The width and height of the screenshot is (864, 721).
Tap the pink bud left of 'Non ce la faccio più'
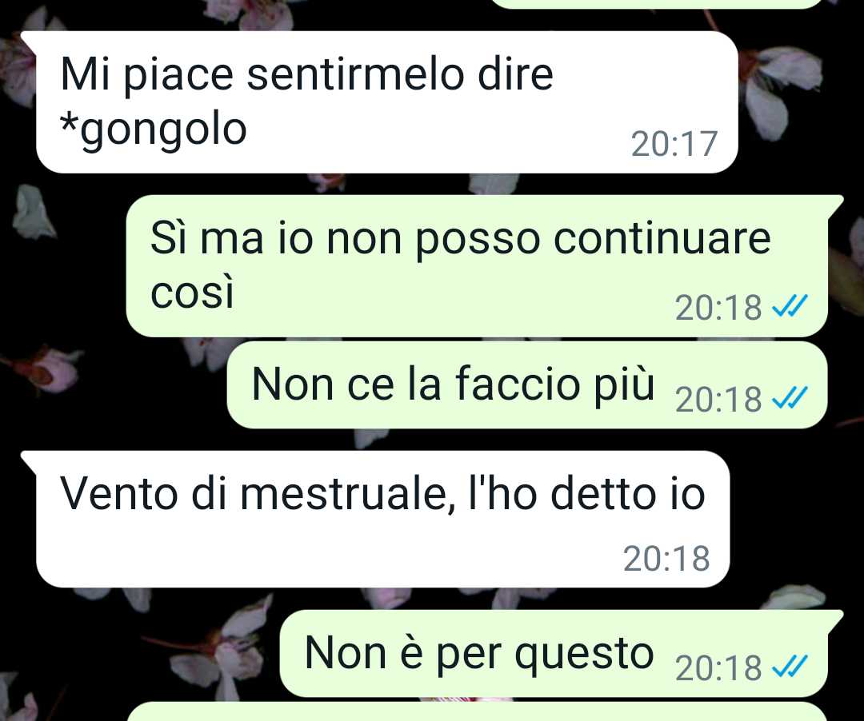[x=49, y=369]
